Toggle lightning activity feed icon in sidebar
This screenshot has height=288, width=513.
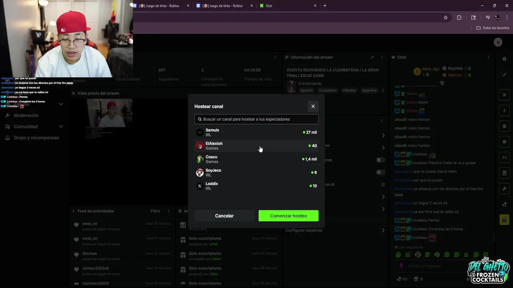tap(504, 110)
